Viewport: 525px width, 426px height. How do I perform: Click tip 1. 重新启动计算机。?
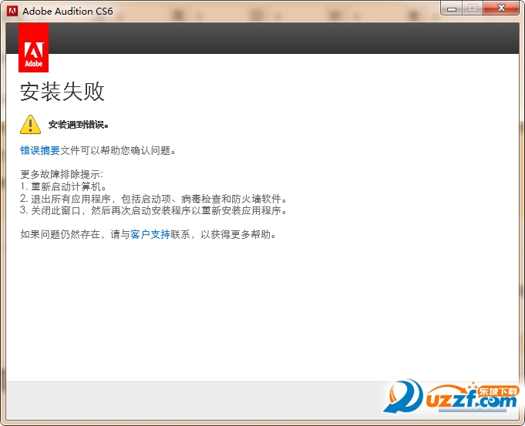[x=64, y=186]
